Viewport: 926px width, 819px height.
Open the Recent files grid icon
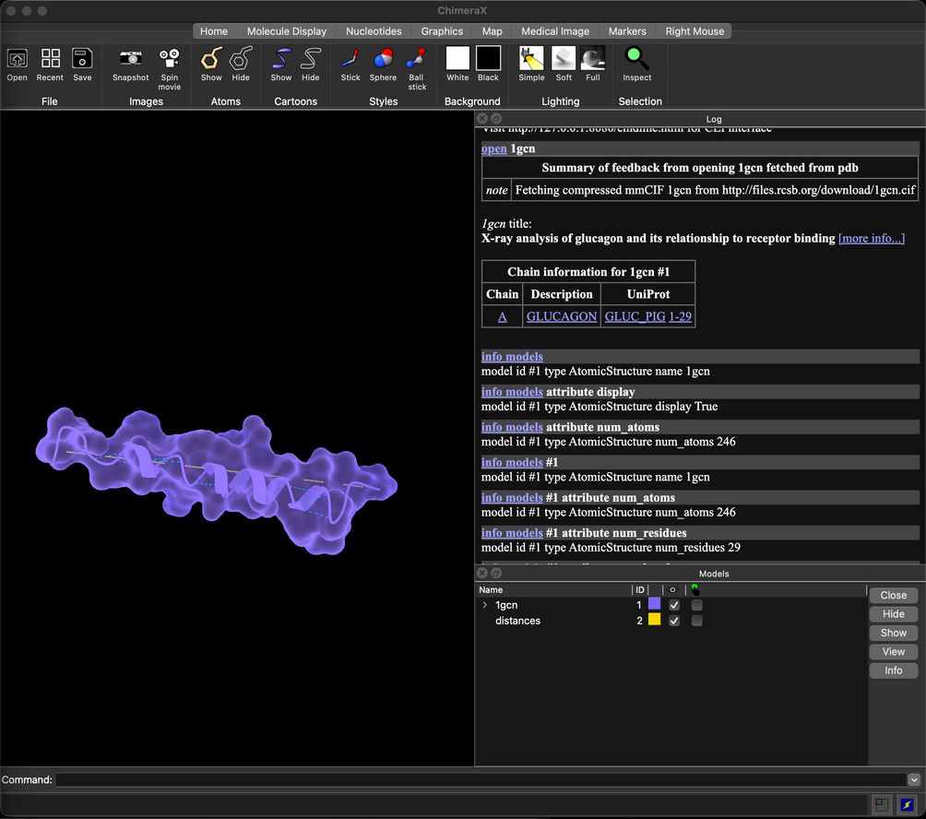pyautogui.click(x=50, y=58)
